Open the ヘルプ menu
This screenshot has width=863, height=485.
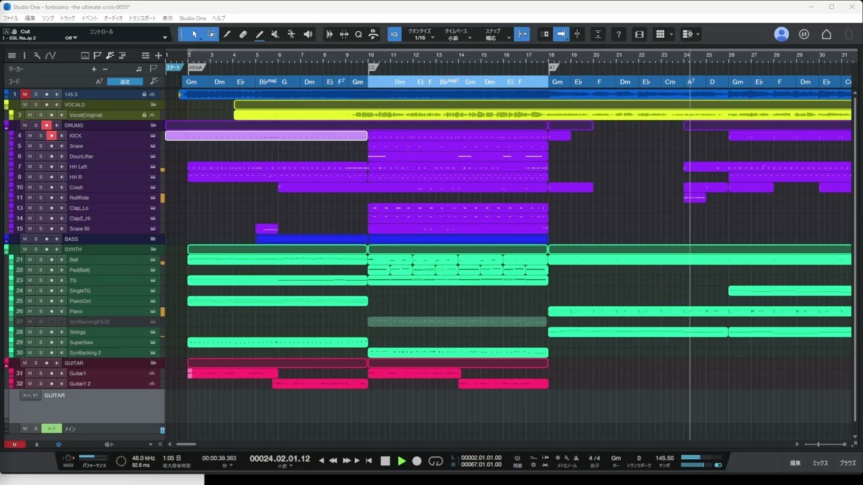pyautogui.click(x=218, y=18)
